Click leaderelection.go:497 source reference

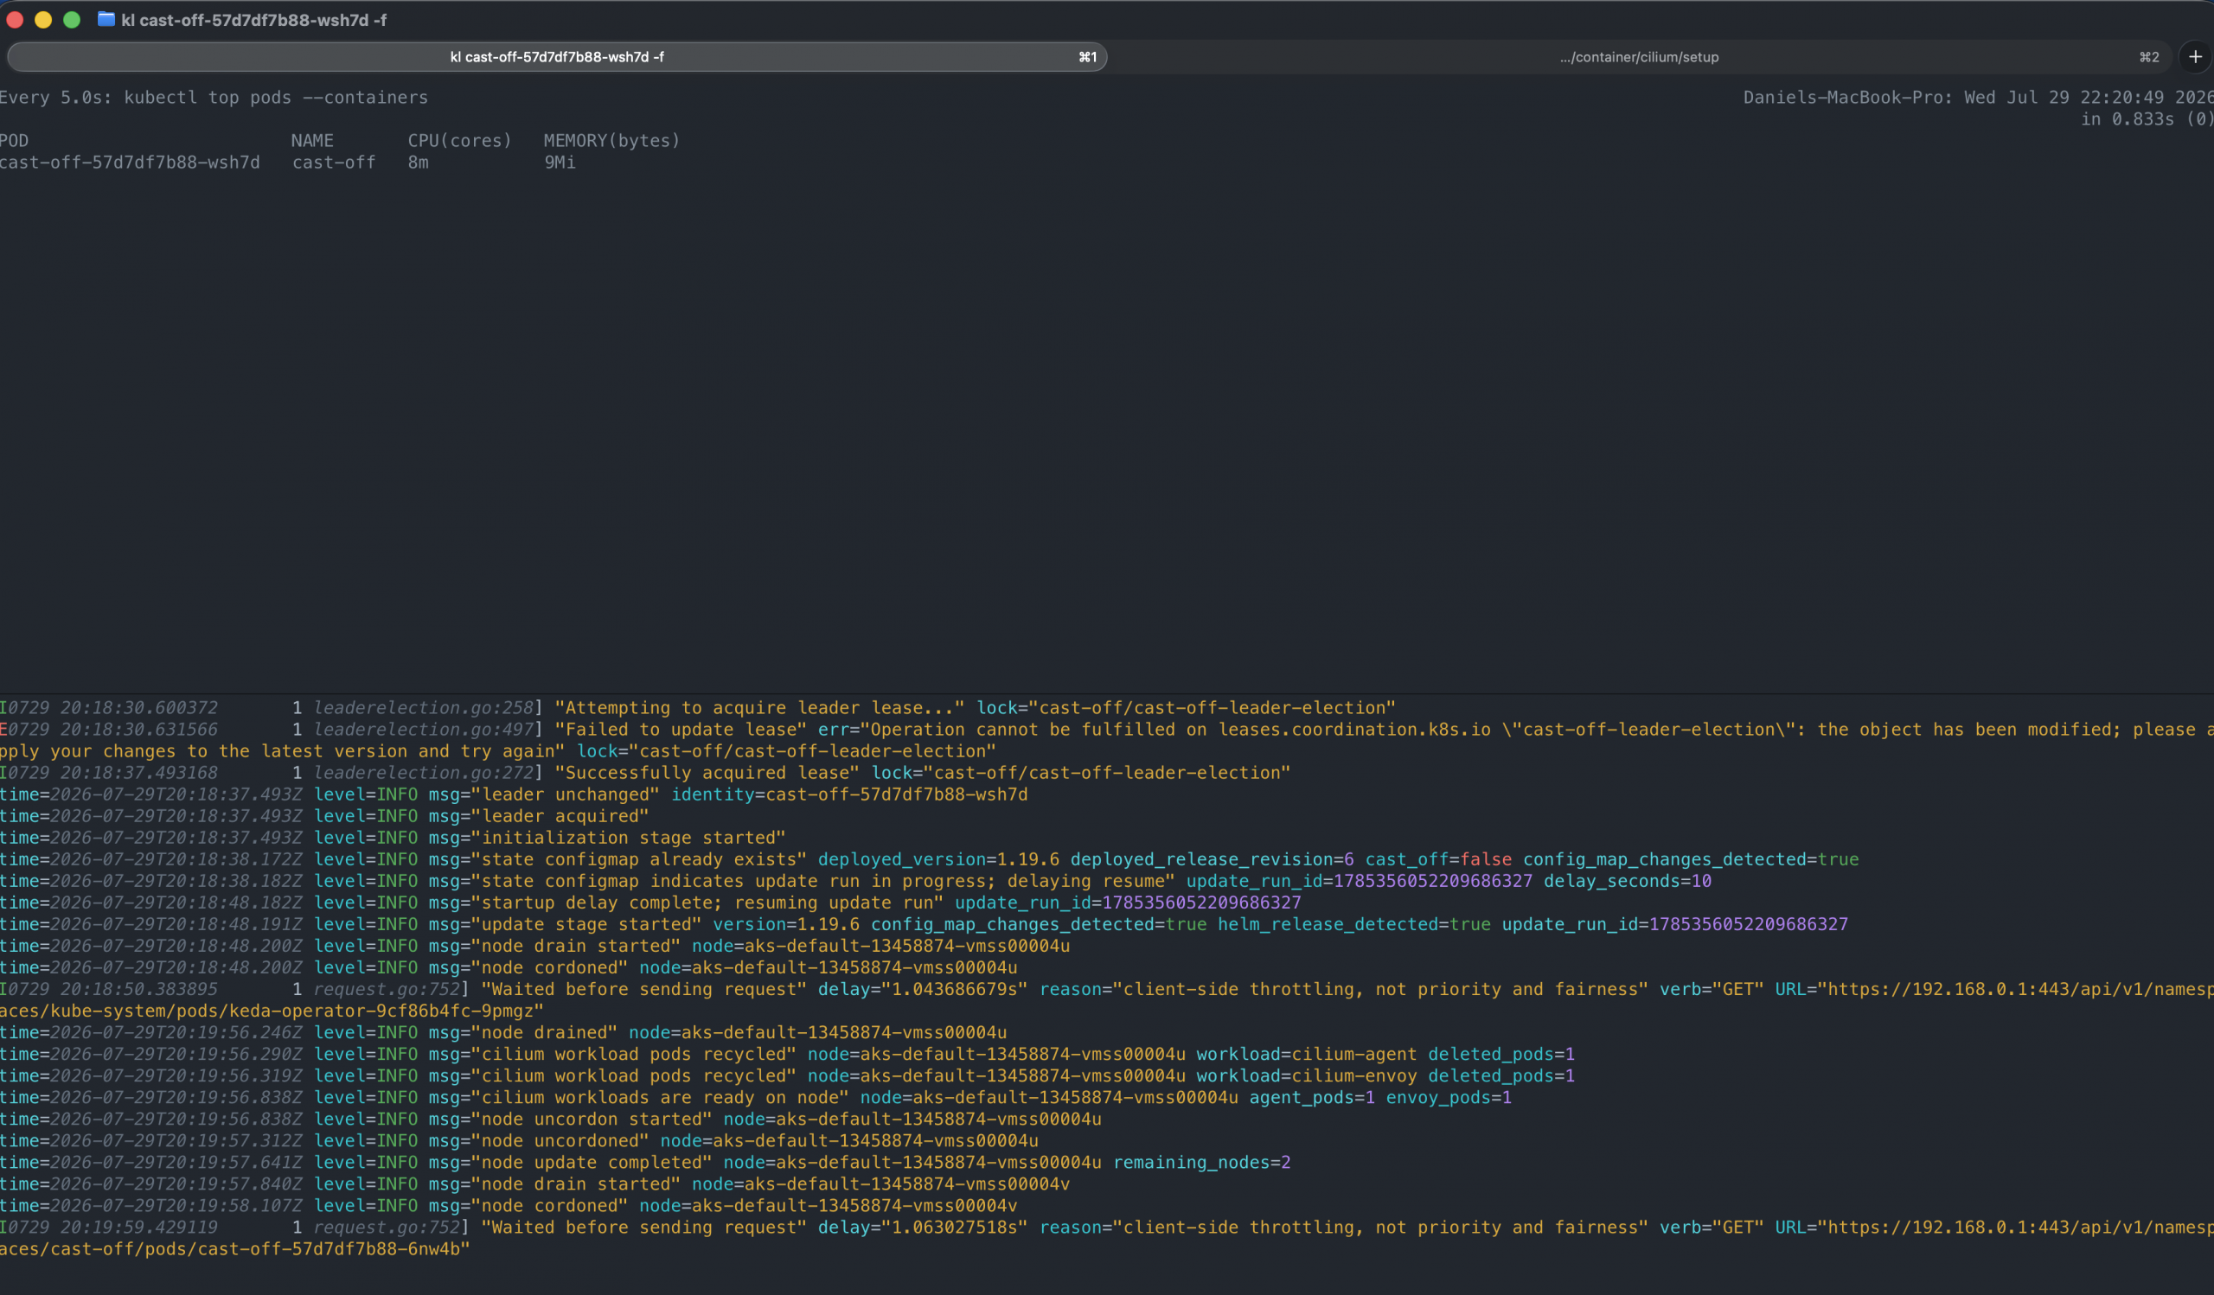[424, 730]
